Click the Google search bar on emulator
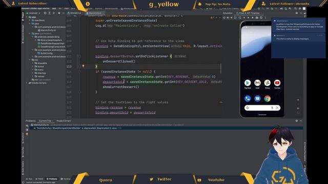The width and height of the screenshot is (328, 184). tap(262, 108)
